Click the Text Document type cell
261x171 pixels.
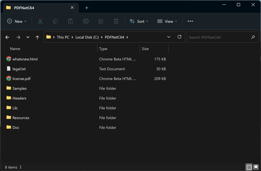112,69
